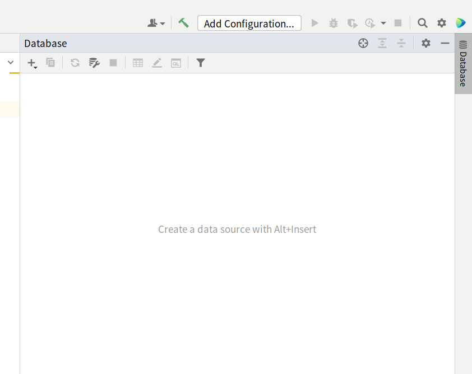Screen dimensions: 472x374
Task: Duplicate the selected data source
Action: tap(50, 63)
